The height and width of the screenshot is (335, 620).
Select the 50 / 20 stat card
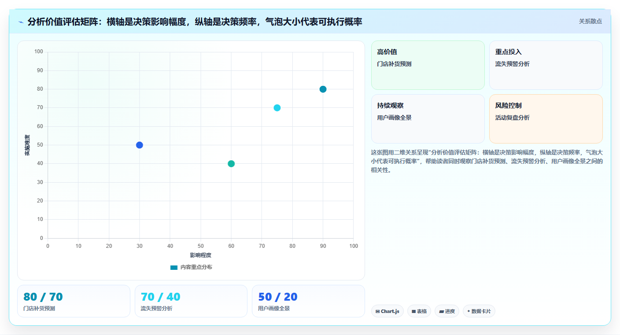[x=308, y=301]
